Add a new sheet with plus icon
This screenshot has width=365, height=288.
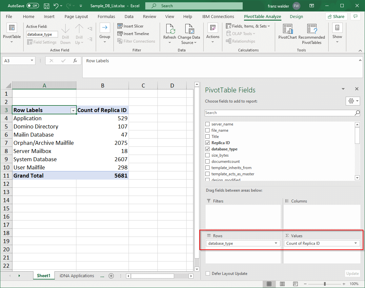point(111,276)
